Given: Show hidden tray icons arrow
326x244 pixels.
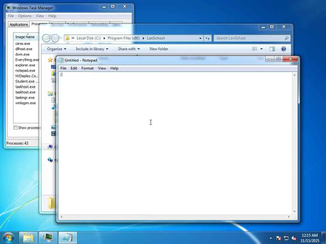Looking at the screenshot, I should tap(271, 238).
